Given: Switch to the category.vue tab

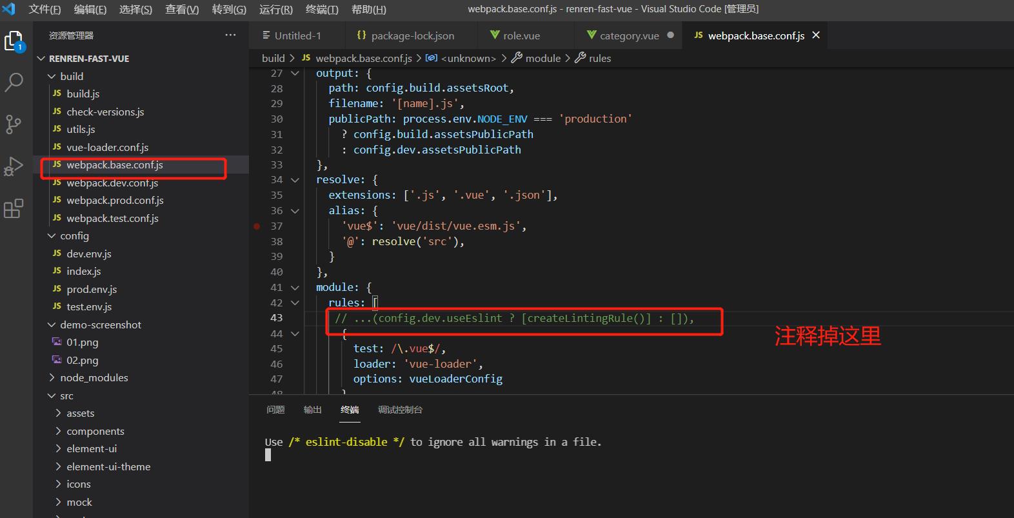Looking at the screenshot, I should tap(629, 35).
